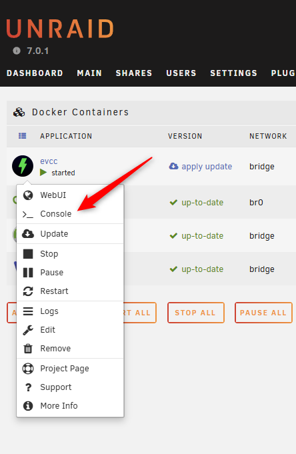Viewport: 296px width, 454px height.
Task: Click the Update cloud download icon
Action: [x=28, y=233]
